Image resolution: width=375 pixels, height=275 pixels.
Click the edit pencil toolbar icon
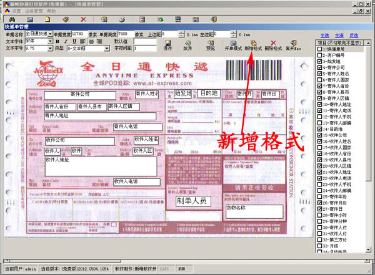[x=66, y=19]
